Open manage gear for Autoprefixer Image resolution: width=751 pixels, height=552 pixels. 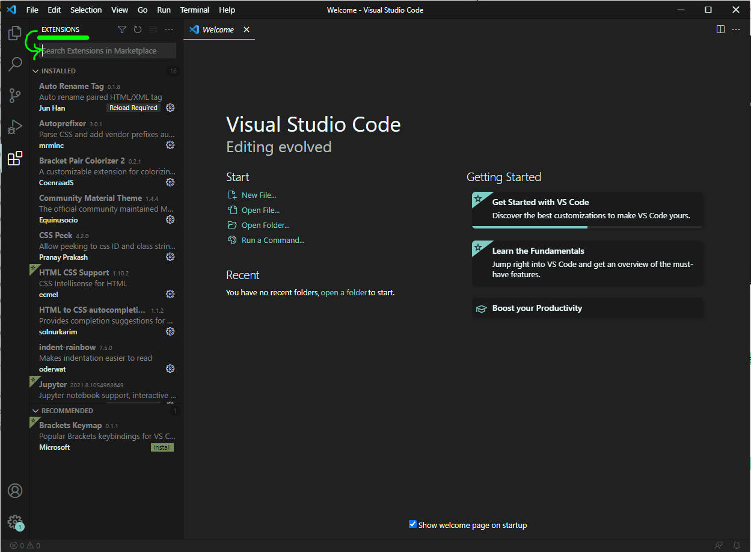point(170,145)
